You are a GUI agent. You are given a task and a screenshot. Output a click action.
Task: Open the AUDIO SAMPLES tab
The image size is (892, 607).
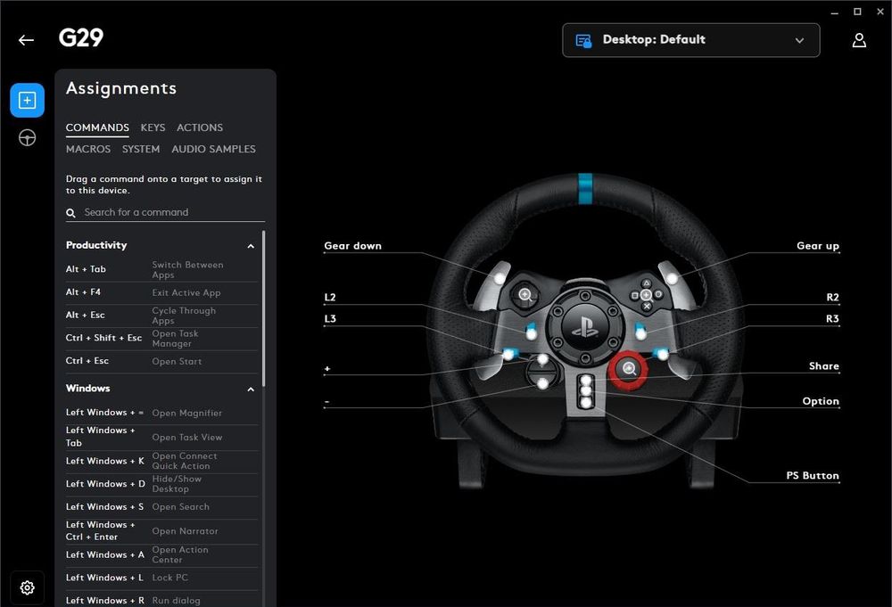point(213,149)
